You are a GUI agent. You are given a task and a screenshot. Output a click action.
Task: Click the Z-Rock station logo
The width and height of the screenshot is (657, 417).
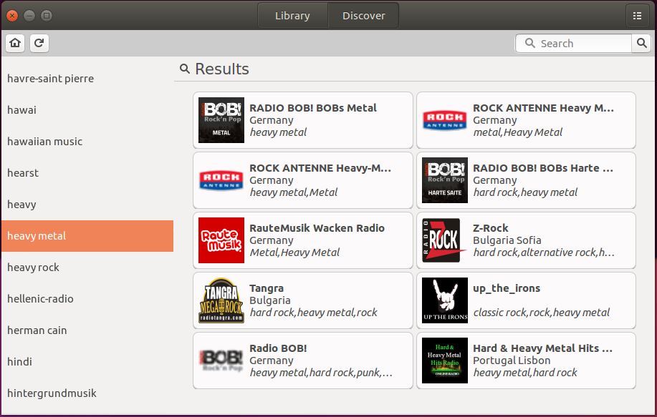444,240
